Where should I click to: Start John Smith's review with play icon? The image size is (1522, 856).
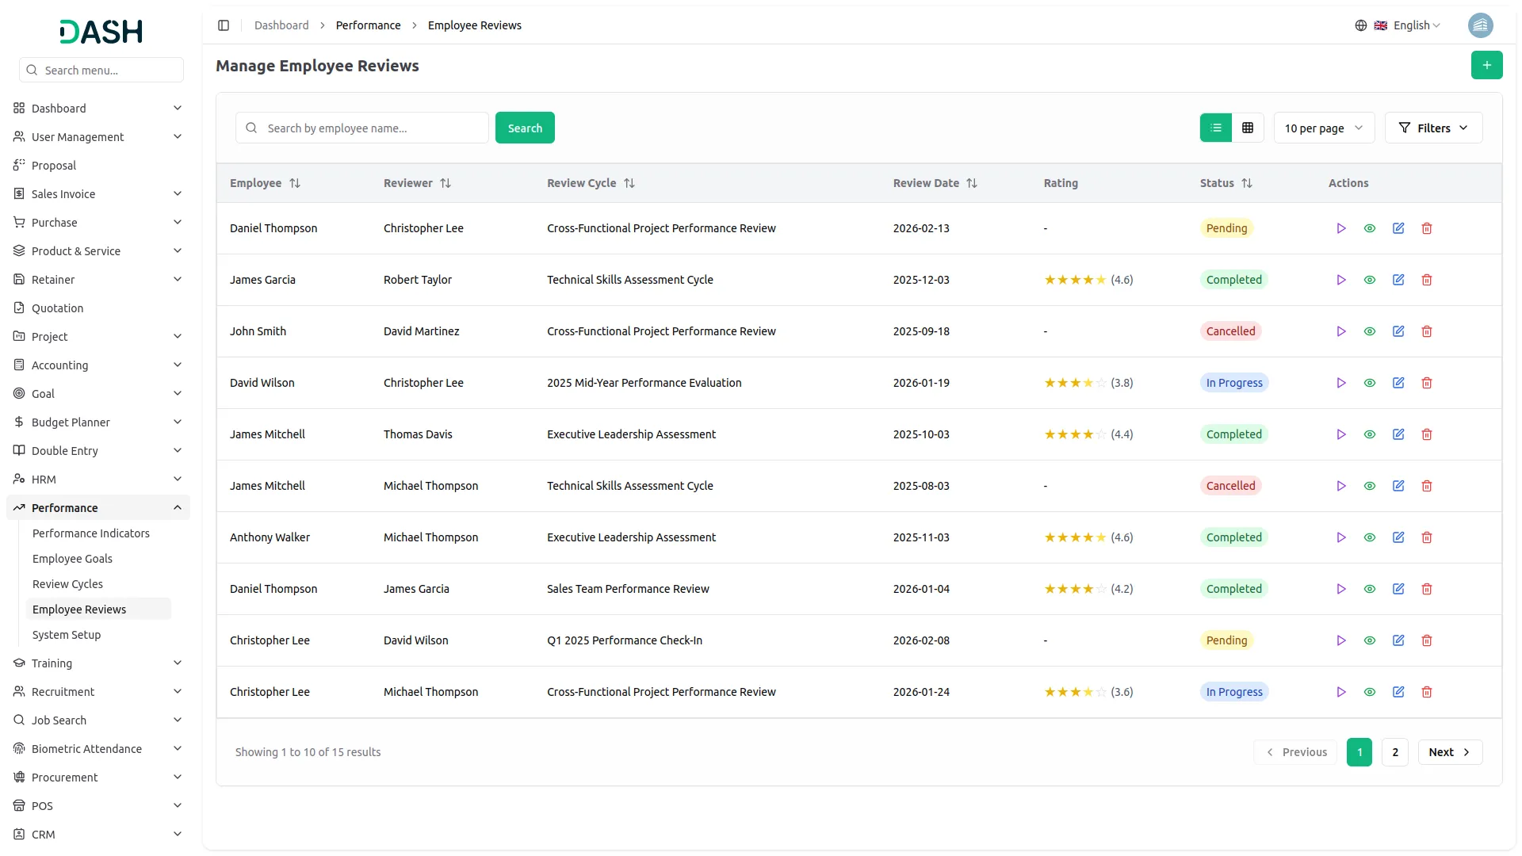click(x=1340, y=331)
